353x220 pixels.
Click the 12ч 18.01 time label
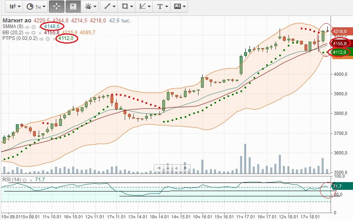click(289, 217)
